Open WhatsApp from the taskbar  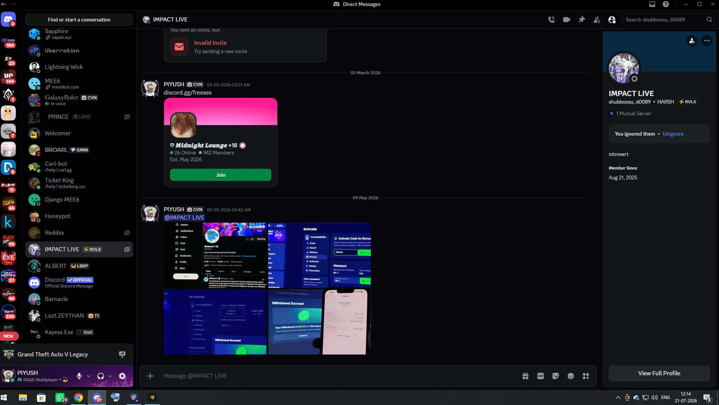tap(60, 397)
